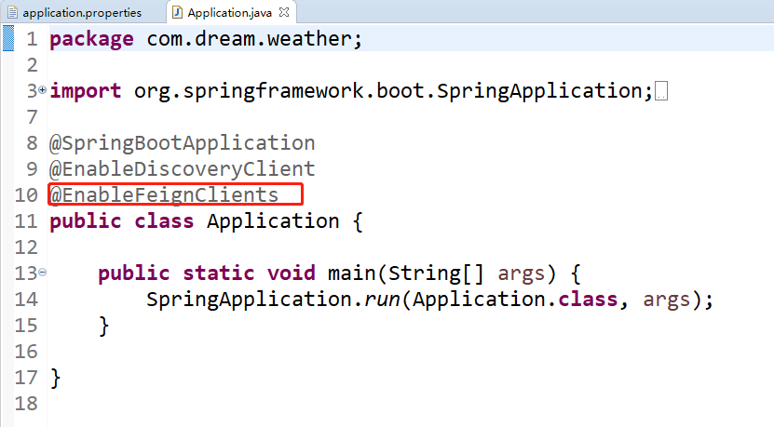
Task: Click the public keyword on line 11
Action: click(86, 221)
